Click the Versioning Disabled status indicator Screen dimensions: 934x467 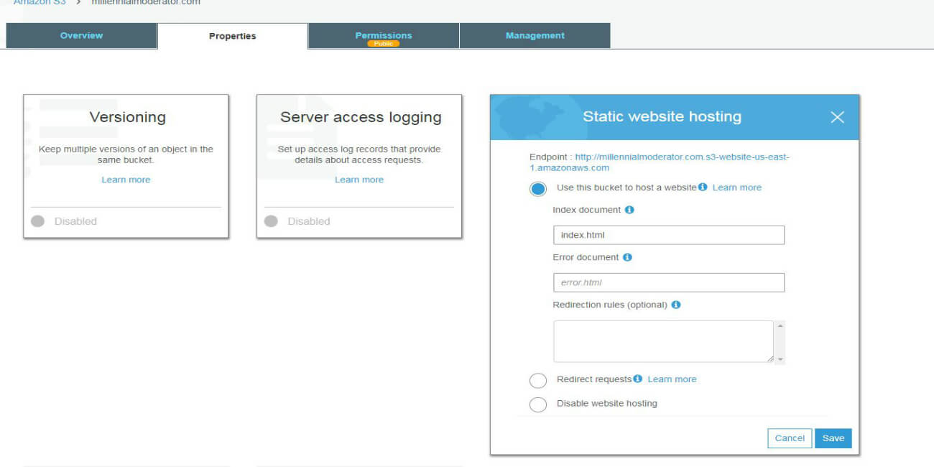38,221
